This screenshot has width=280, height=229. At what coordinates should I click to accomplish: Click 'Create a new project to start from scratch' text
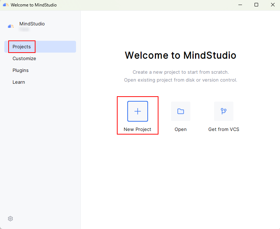(x=181, y=72)
